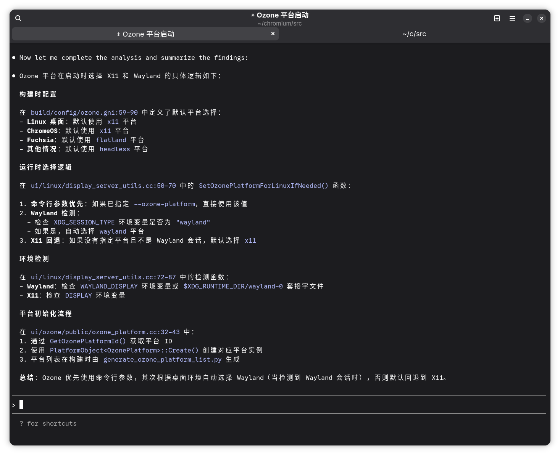Switch to the ~/c/src tab

[x=414, y=34]
